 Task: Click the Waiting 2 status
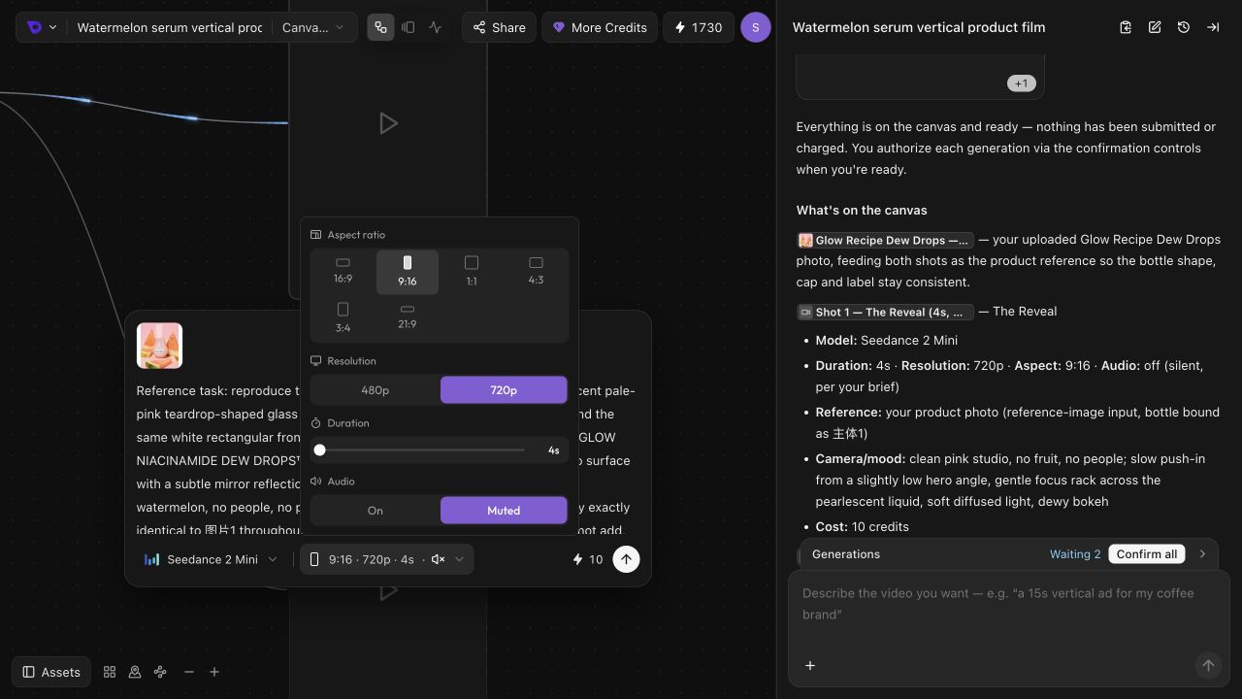pyautogui.click(x=1075, y=554)
